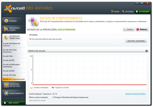Select the General sidebar section
The image size is (153, 107).
(x=14, y=21)
